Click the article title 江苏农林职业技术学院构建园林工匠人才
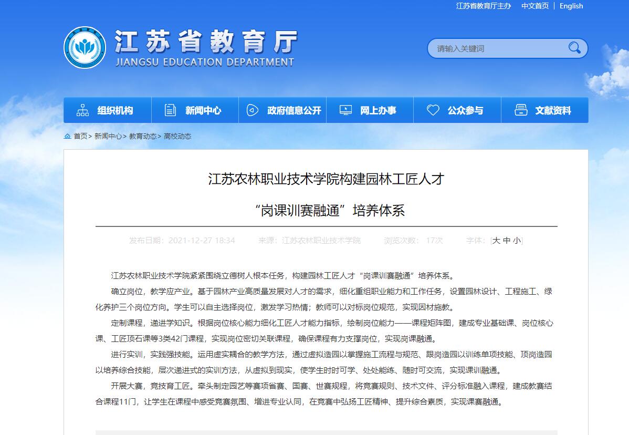This screenshot has height=435, width=629. (326, 179)
